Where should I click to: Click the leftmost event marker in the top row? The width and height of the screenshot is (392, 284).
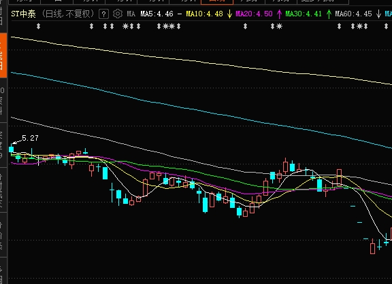[38, 26]
